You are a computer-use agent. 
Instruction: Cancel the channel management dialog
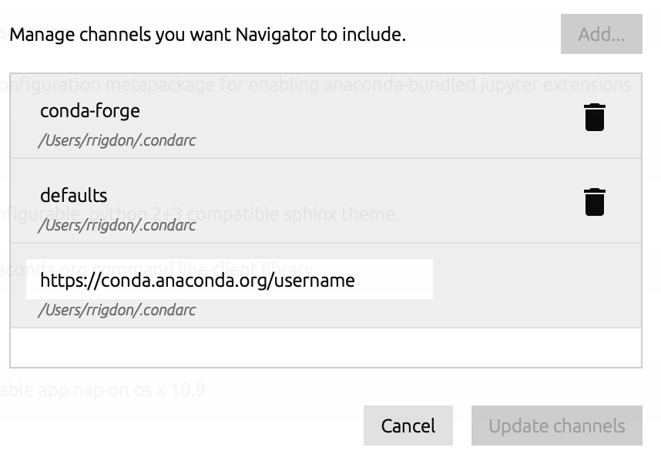(x=408, y=426)
